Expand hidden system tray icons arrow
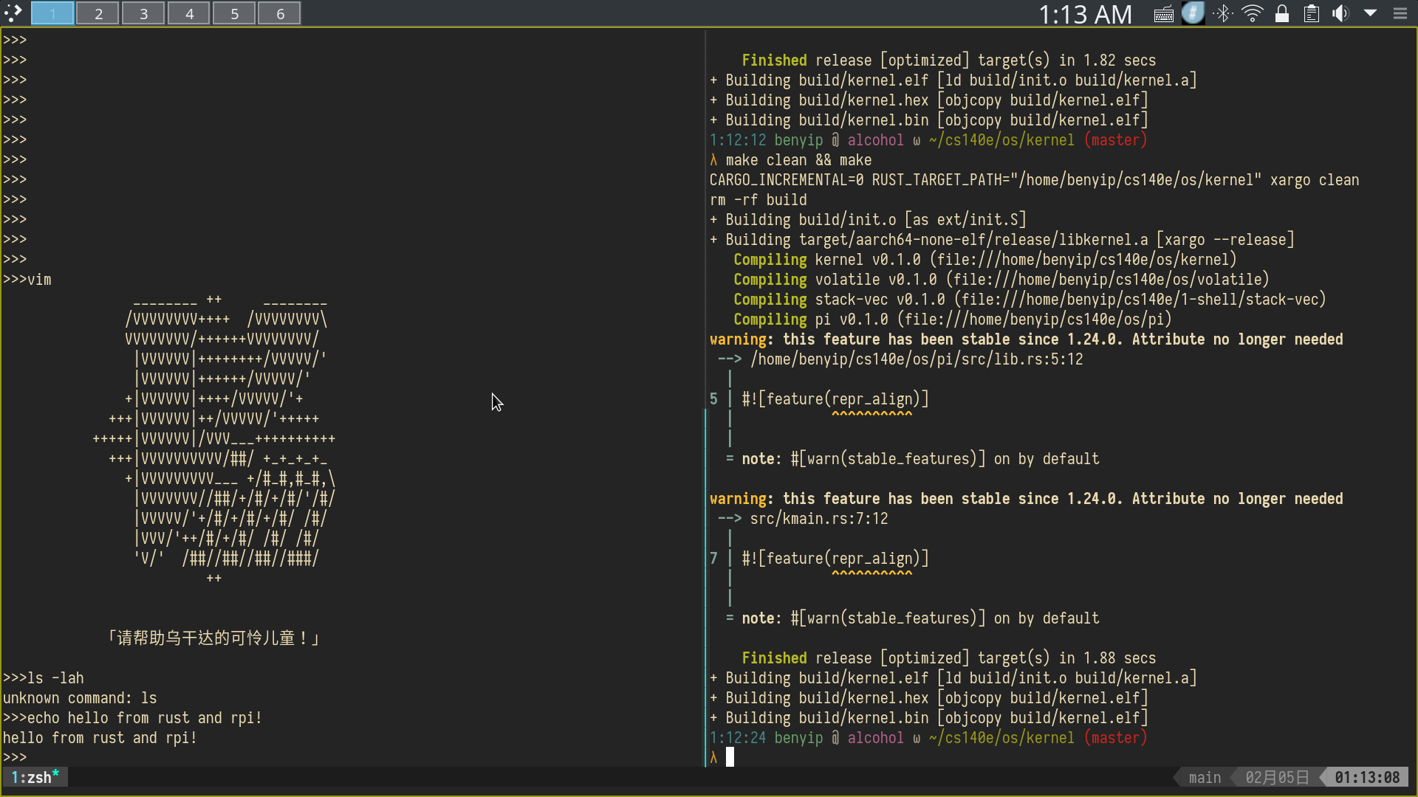The image size is (1418, 797). click(1370, 13)
